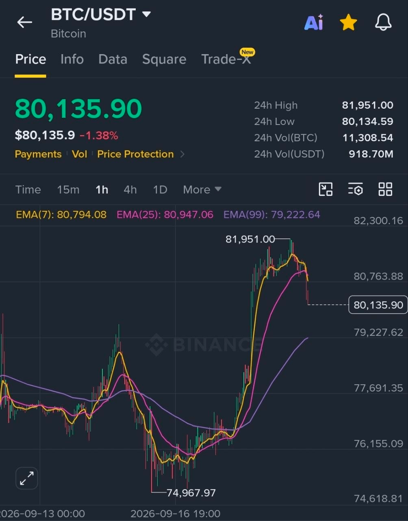Open price alert bell icon

(x=383, y=22)
